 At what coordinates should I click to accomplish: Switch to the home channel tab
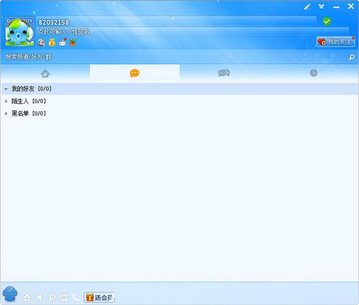click(x=45, y=73)
